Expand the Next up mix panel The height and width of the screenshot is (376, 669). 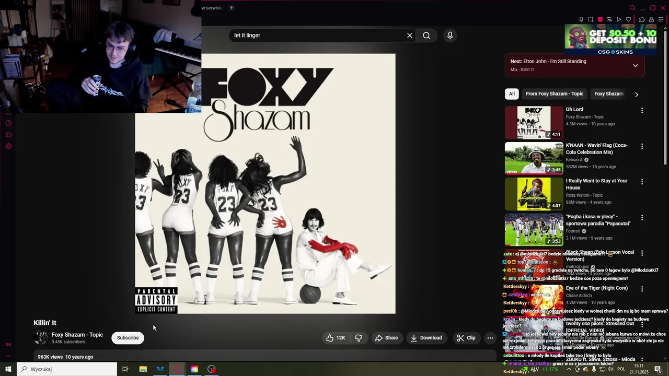click(636, 66)
